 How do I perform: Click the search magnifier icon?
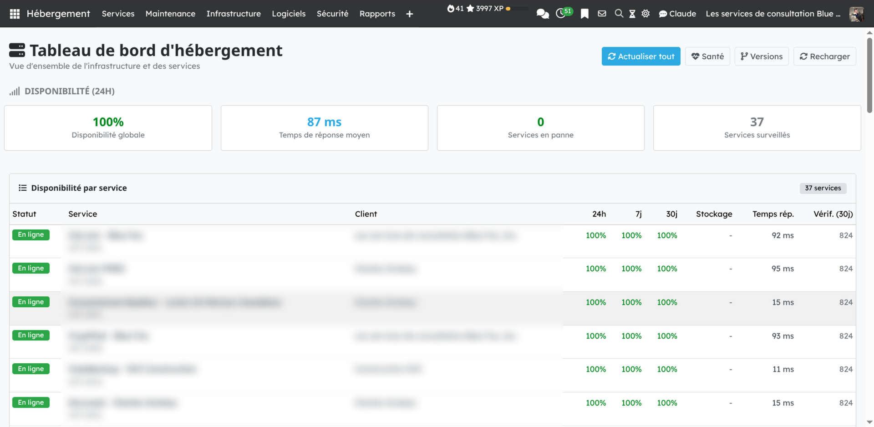619,14
